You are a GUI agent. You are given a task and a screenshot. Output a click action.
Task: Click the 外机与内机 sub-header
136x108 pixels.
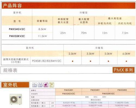tap(105, 24)
